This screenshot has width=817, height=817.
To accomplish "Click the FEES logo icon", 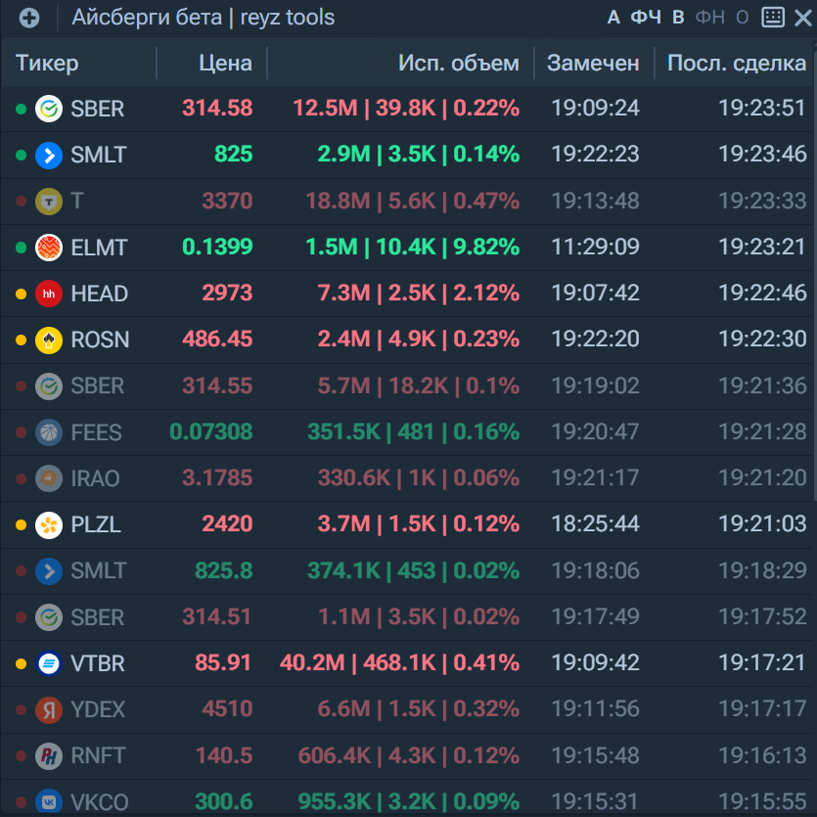I will click(49, 432).
